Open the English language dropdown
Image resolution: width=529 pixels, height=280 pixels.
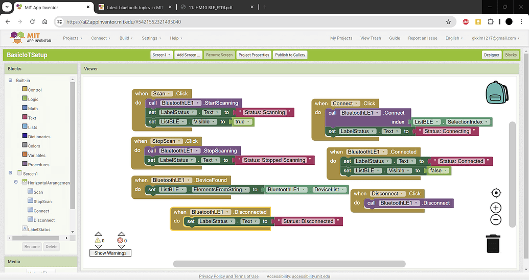pos(454,38)
